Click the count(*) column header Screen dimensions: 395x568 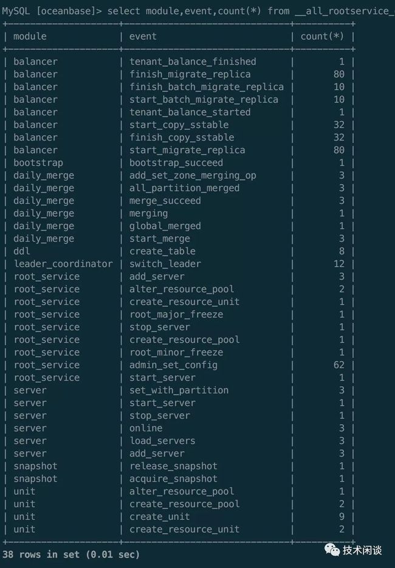click(322, 37)
